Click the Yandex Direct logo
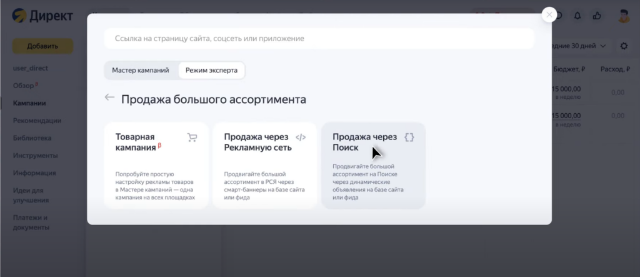The height and width of the screenshot is (277, 640). [42, 16]
